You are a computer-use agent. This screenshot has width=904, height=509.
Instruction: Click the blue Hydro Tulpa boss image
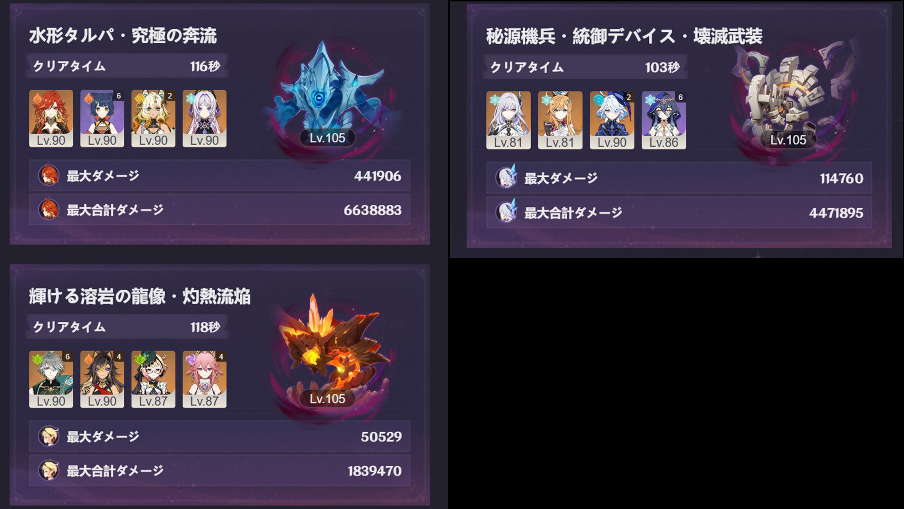click(x=330, y=94)
